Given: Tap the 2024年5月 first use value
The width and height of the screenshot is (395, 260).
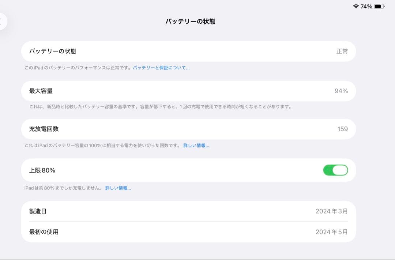Looking at the screenshot, I should click(332, 232).
